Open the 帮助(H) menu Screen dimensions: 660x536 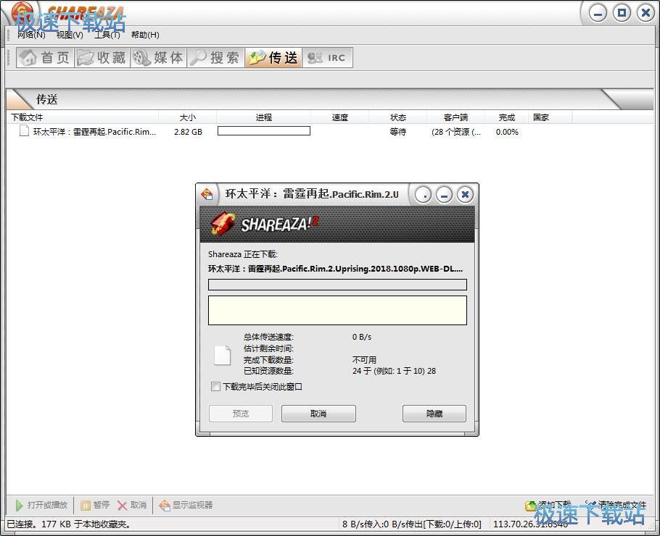[x=145, y=35]
